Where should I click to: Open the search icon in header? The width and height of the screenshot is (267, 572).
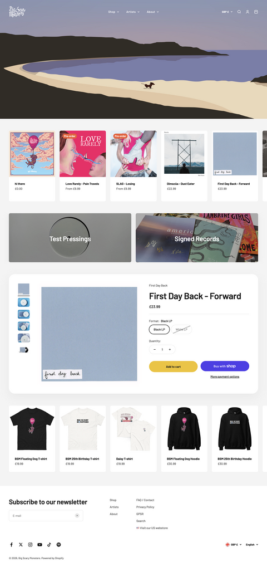click(x=239, y=12)
